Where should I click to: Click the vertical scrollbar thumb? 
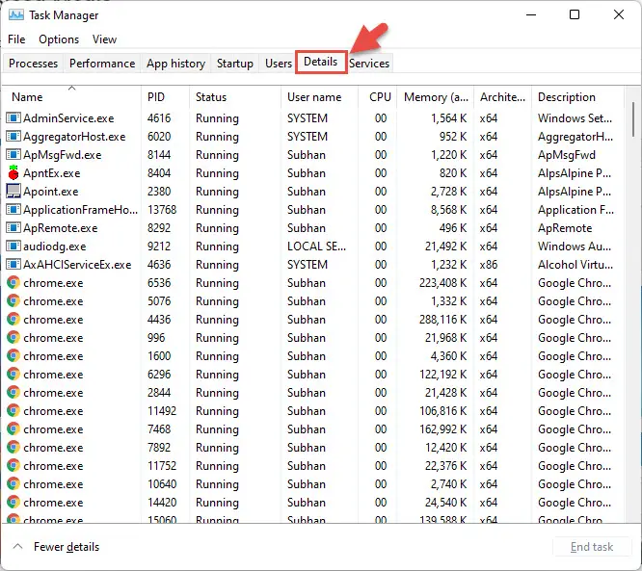click(633, 119)
